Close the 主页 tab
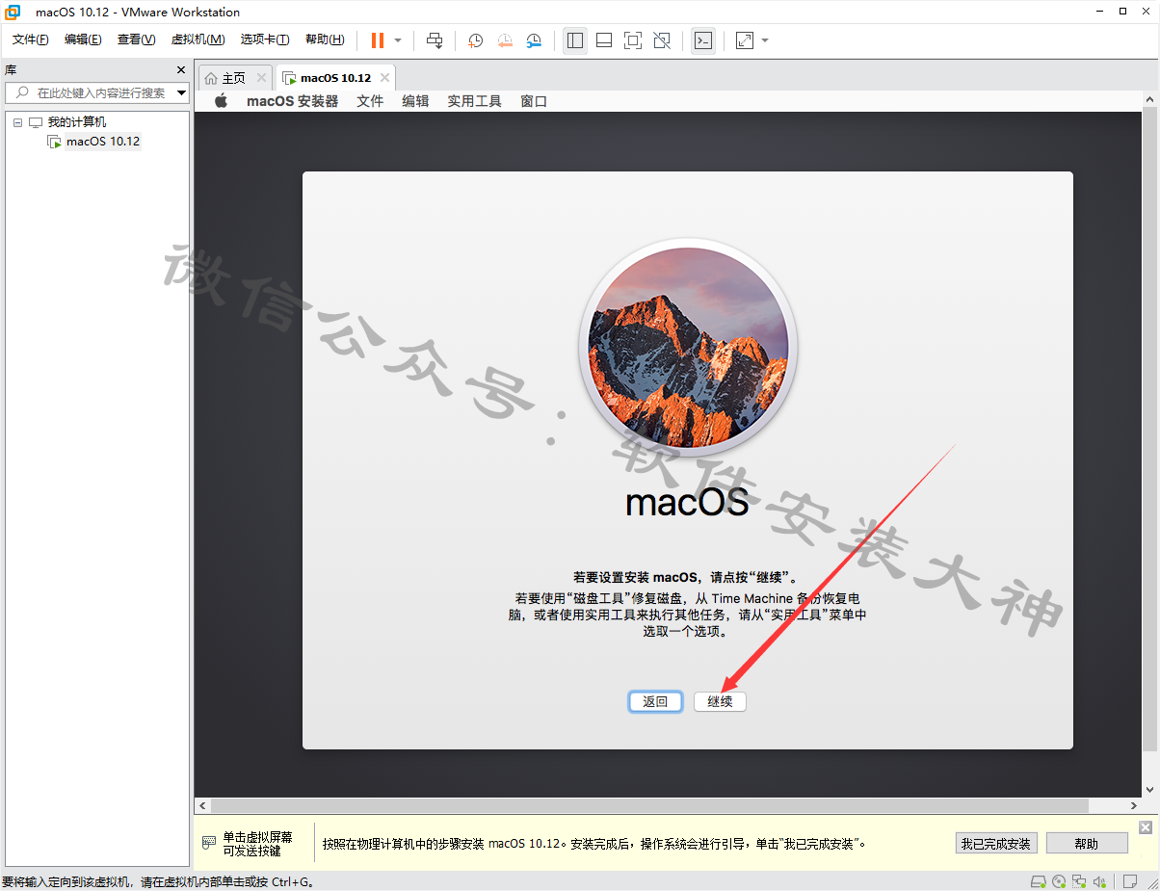 [x=261, y=78]
